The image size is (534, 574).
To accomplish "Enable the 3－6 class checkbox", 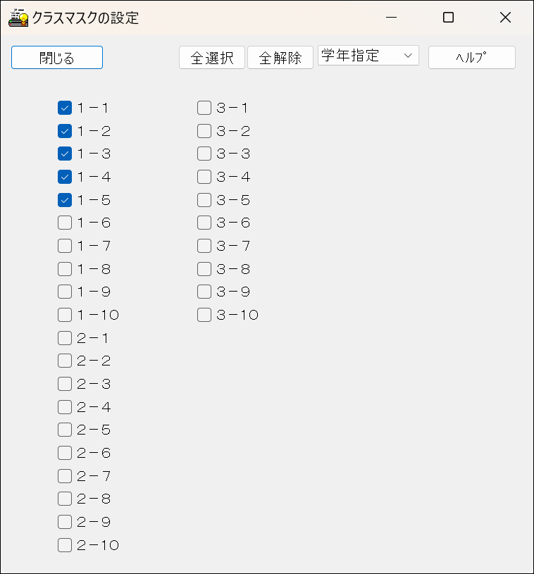I will 204,223.
